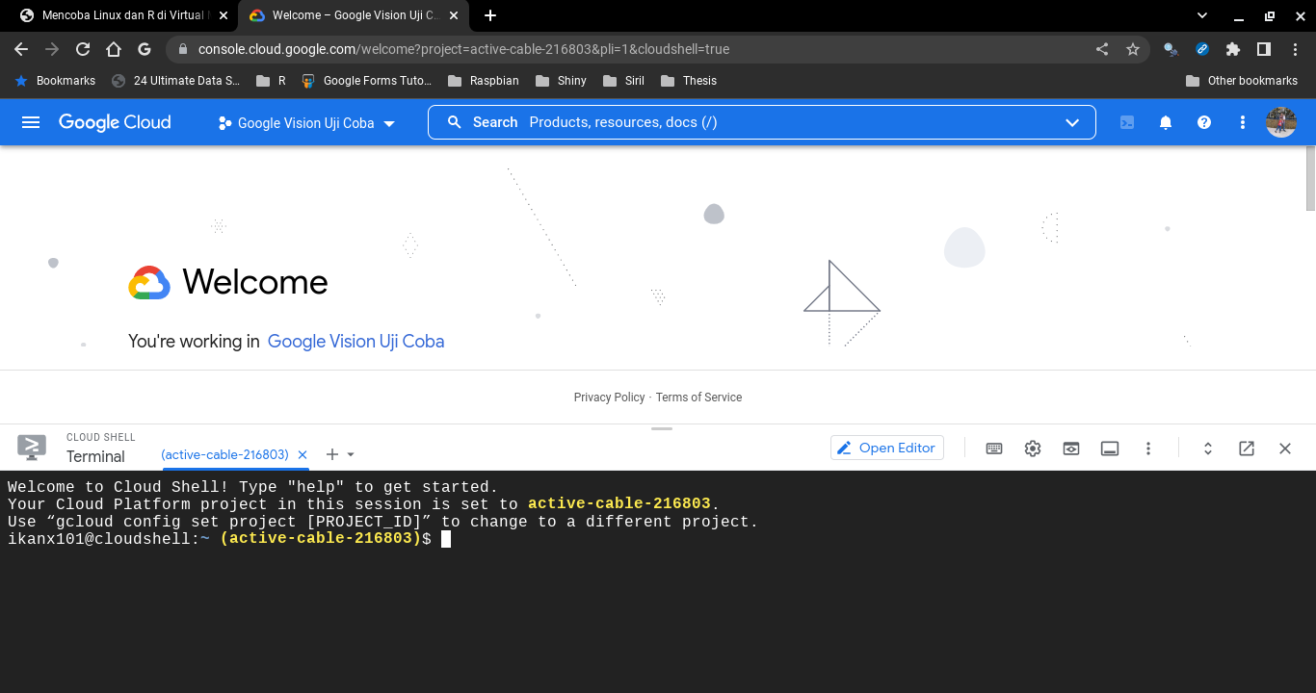Close the Welcome Google Vision browser tab

[x=454, y=15]
